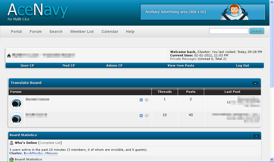Click second forum's speech bubble status icon
This screenshot has height=162, width=274.
tap(16, 119)
